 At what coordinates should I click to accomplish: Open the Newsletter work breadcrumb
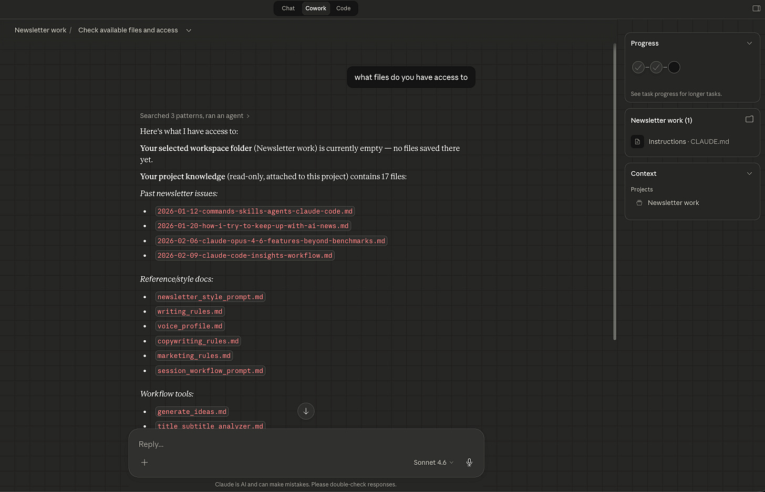point(40,30)
